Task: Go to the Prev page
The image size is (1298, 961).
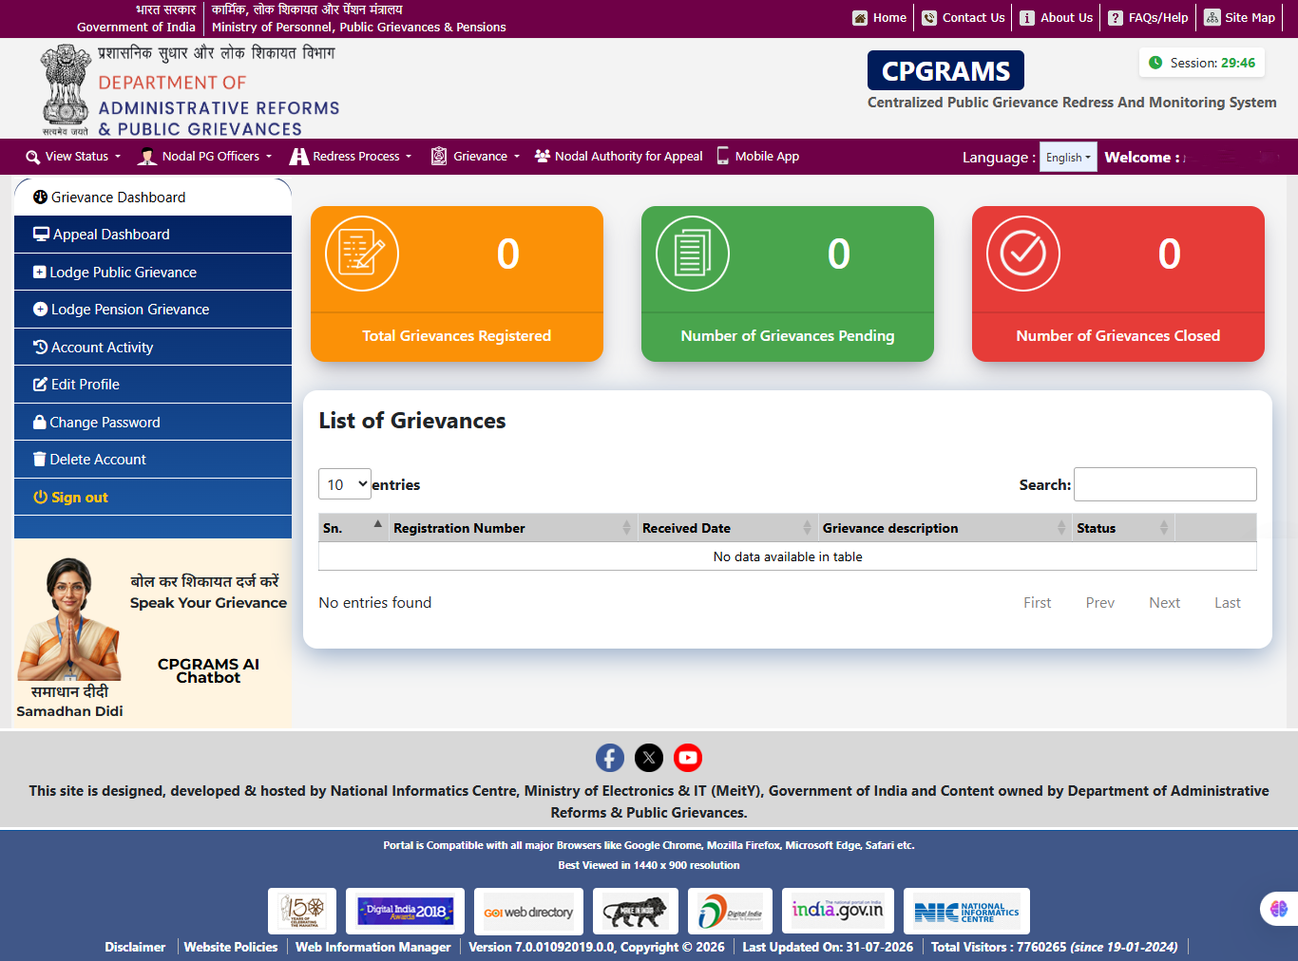Action: click(x=1100, y=603)
